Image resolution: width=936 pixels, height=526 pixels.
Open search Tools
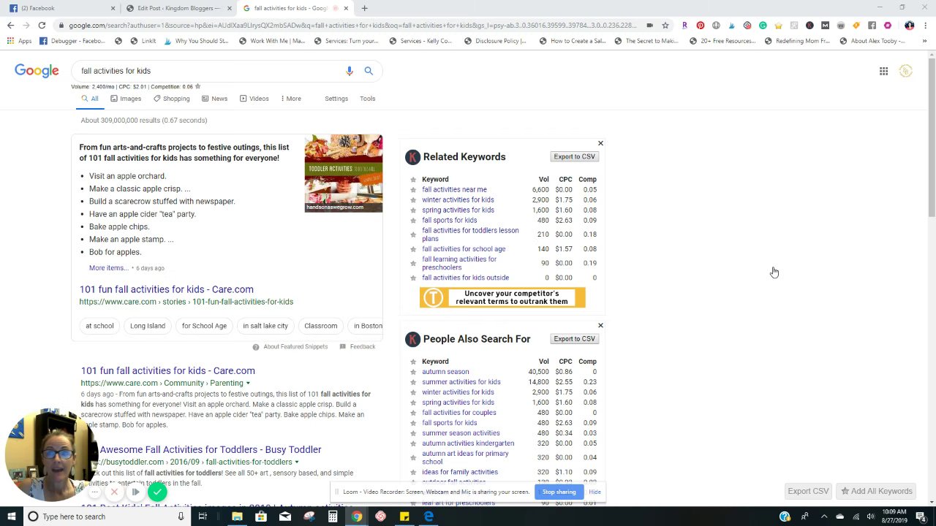(x=367, y=99)
